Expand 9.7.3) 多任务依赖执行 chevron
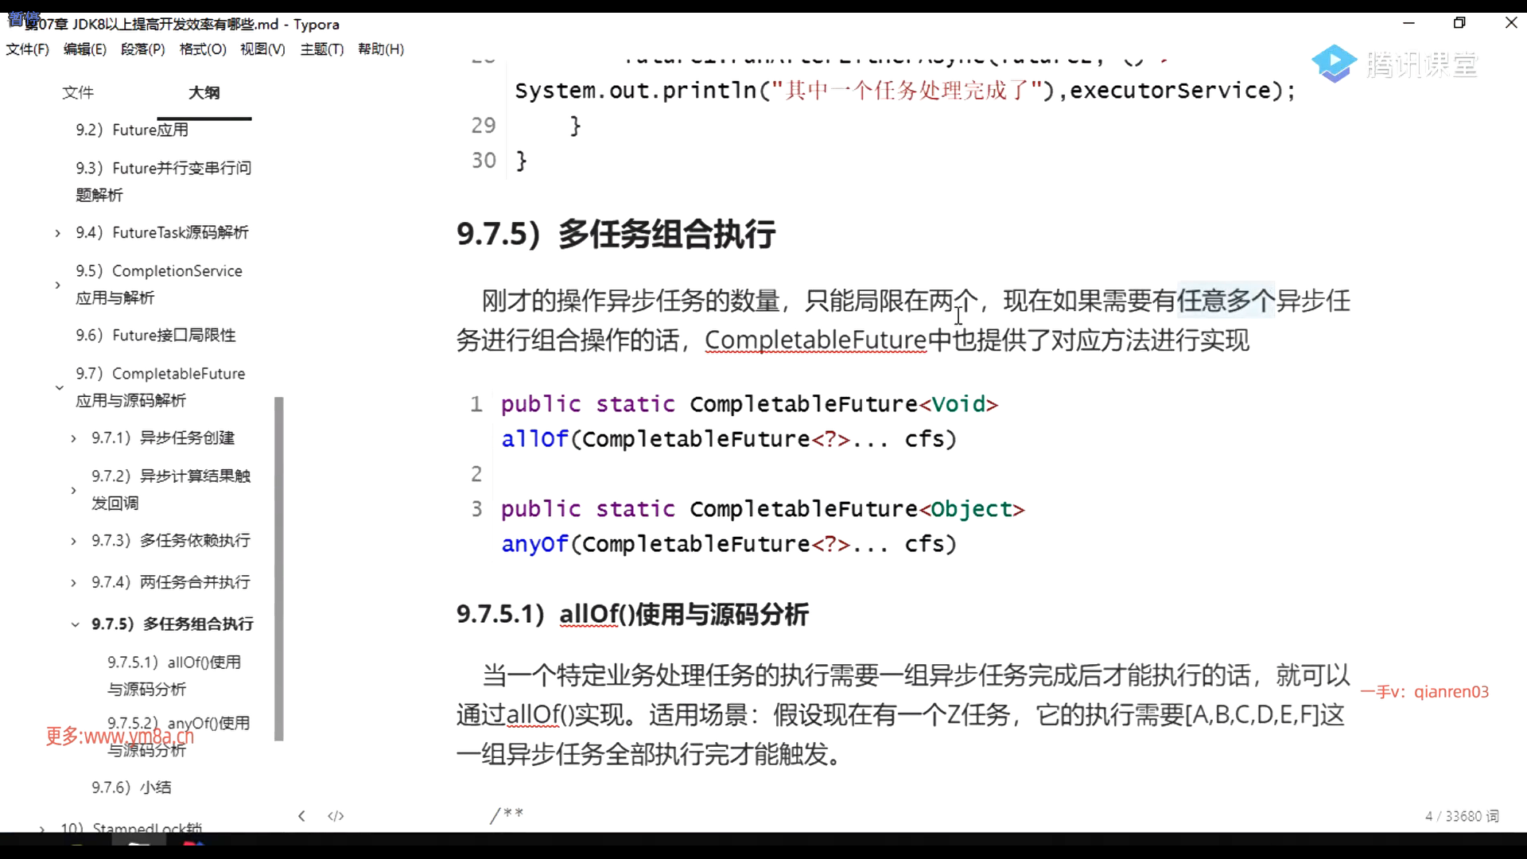The image size is (1527, 859). click(x=73, y=542)
